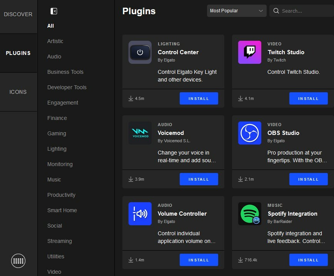Click the 'Control Twitch Studio.' description
This screenshot has width=334, height=276.
(x=294, y=72)
